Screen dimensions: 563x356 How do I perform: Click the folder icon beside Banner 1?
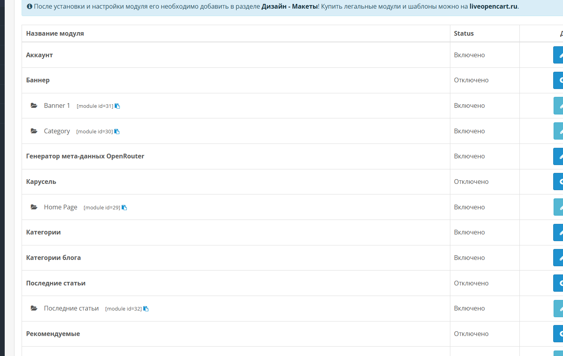pyautogui.click(x=34, y=105)
